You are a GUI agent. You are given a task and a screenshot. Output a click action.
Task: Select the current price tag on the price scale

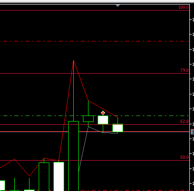(x=192, y=132)
